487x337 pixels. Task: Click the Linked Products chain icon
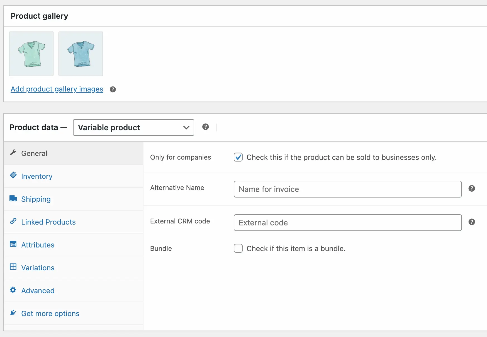point(13,221)
